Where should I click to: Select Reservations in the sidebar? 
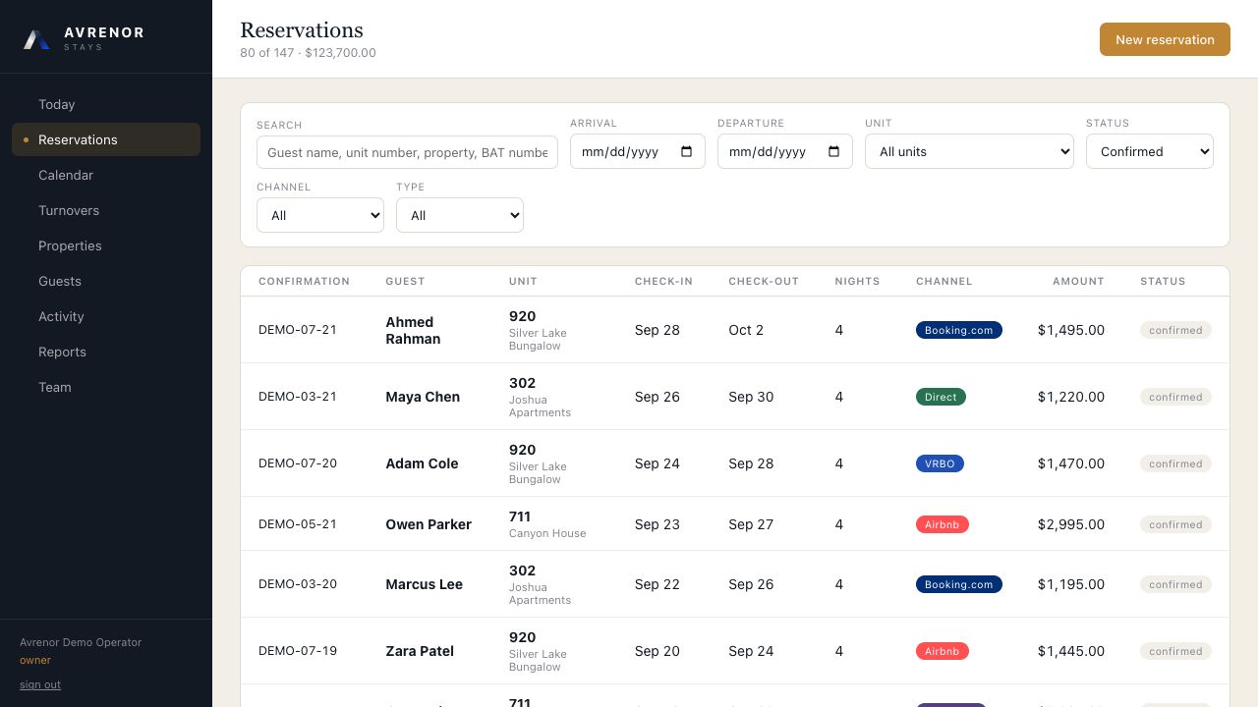[x=106, y=139]
